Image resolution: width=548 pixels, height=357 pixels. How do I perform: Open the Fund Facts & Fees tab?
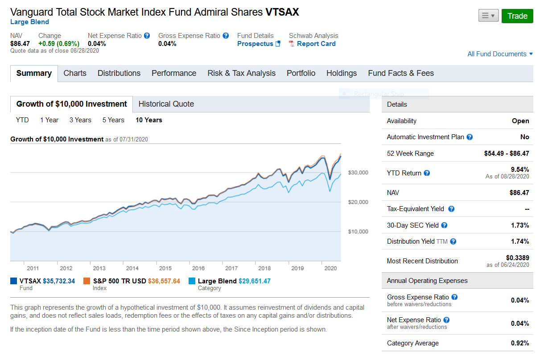401,73
